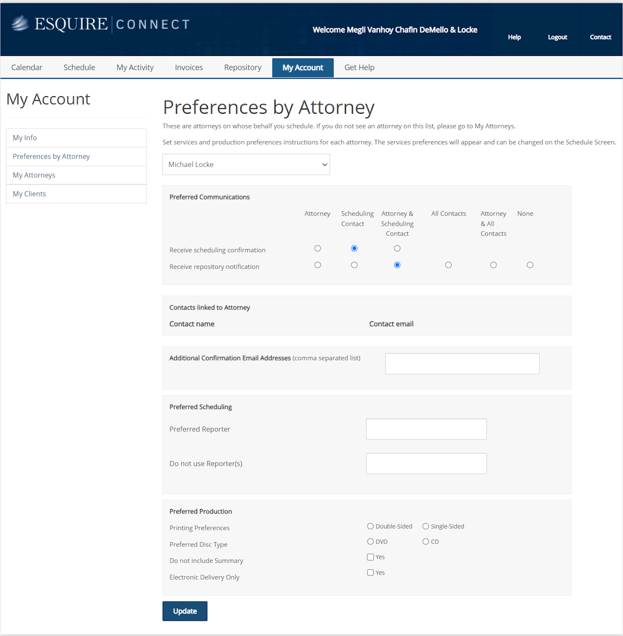The height and width of the screenshot is (636, 623).
Task: Check Yes for Do not include Summary
Action: click(x=370, y=557)
